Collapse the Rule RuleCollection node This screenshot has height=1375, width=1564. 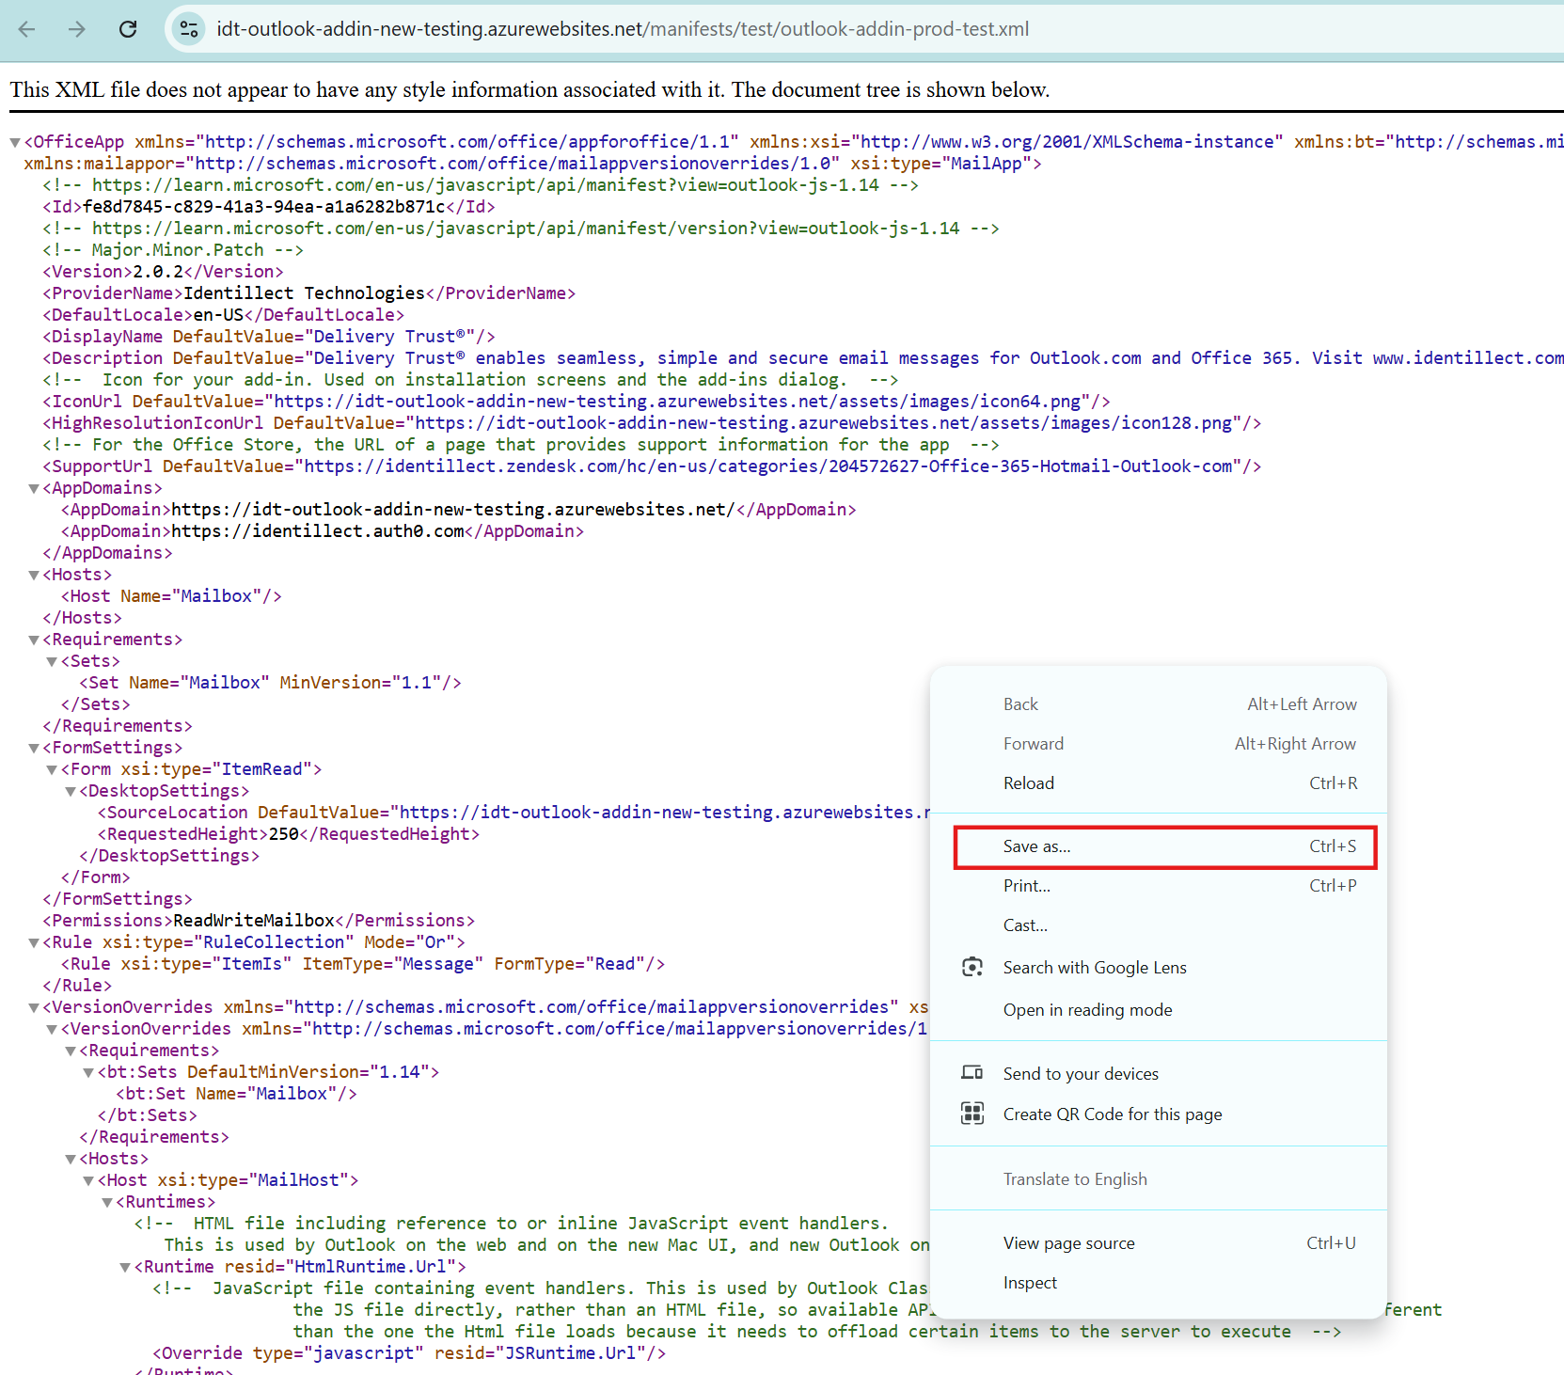pyautogui.click(x=34, y=943)
